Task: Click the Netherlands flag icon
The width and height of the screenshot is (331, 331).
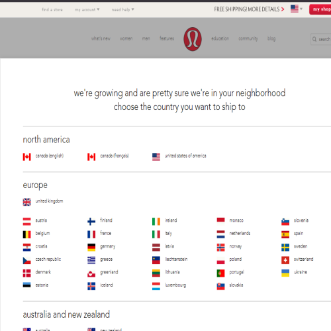Action: (220, 234)
